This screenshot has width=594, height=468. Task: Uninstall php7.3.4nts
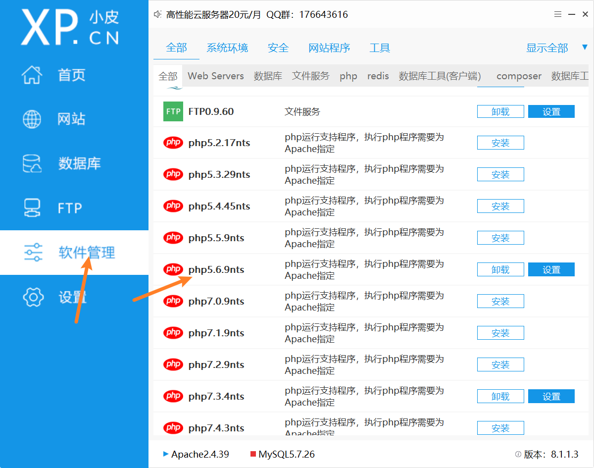click(500, 396)
